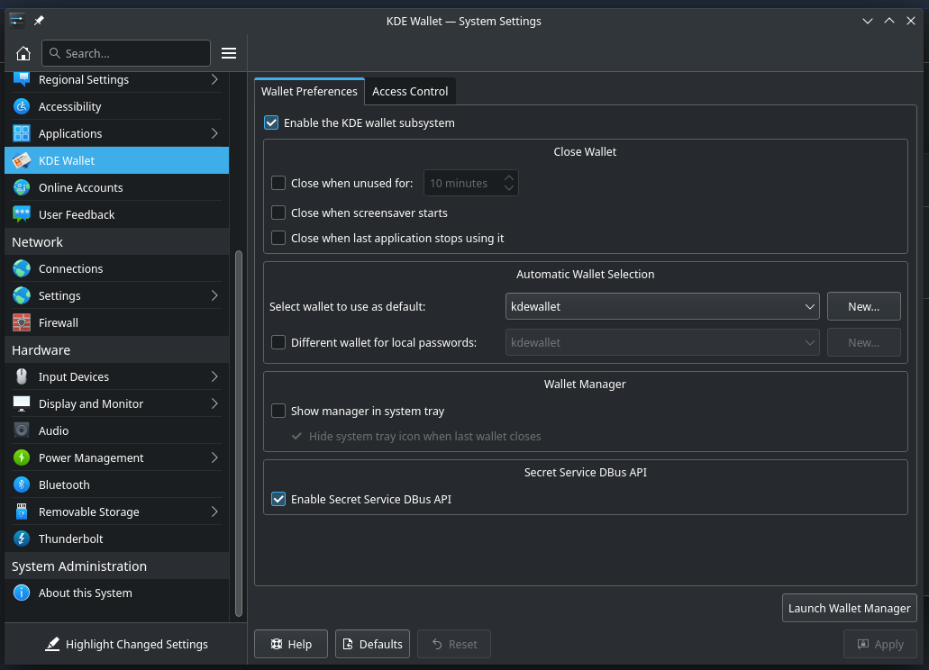The image size is (929, 670).
Task: Click the Launch Wallet Manager button
Action: tap(848, 608)
